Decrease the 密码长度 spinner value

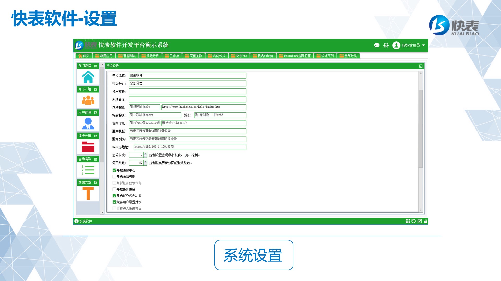pos(145,156)
